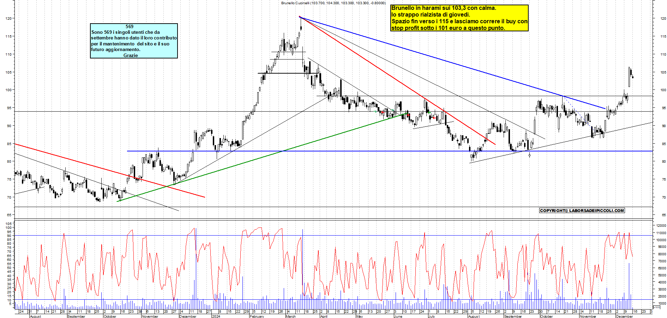Select the line 'stop profit sotto i 101 euro'
The height and width of the screenshot is (318, 667).
pos(448,28)
